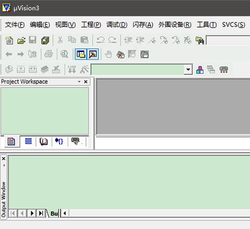250x229 pixels.
Task: Create a new file with toolbar icon
Action: pos(9,40)
